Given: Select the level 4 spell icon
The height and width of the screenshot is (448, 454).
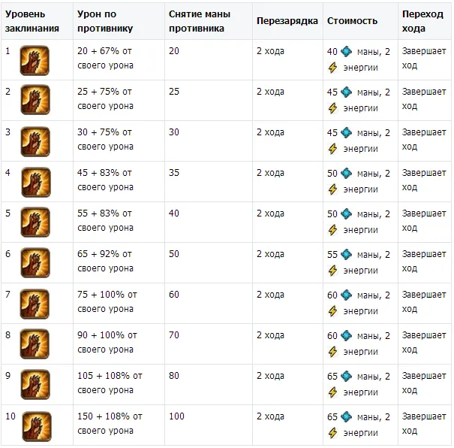Looking at the screenshot, I should tap(35, 182).
